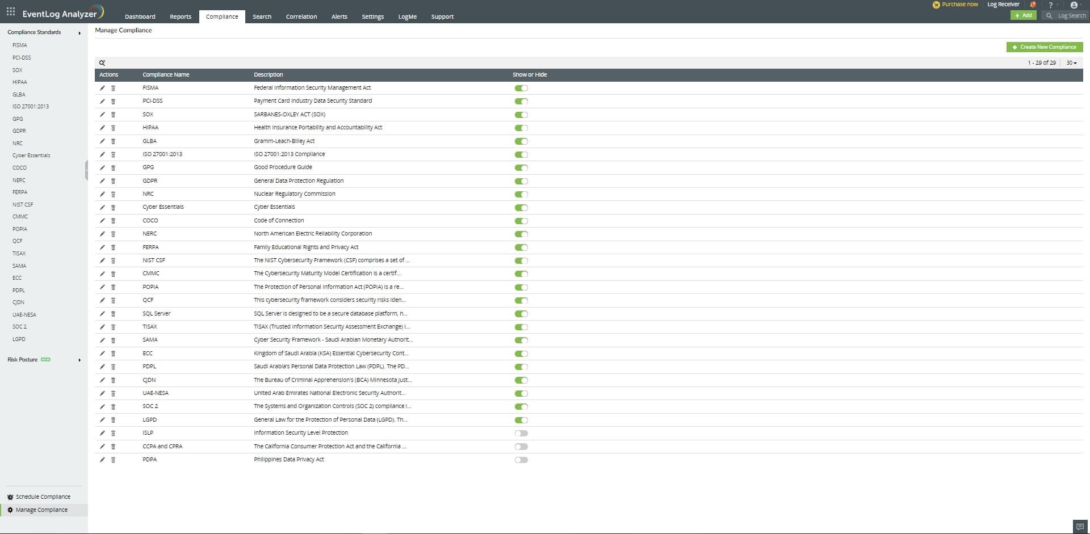Delete the NERC compliance row

[113, 234]
